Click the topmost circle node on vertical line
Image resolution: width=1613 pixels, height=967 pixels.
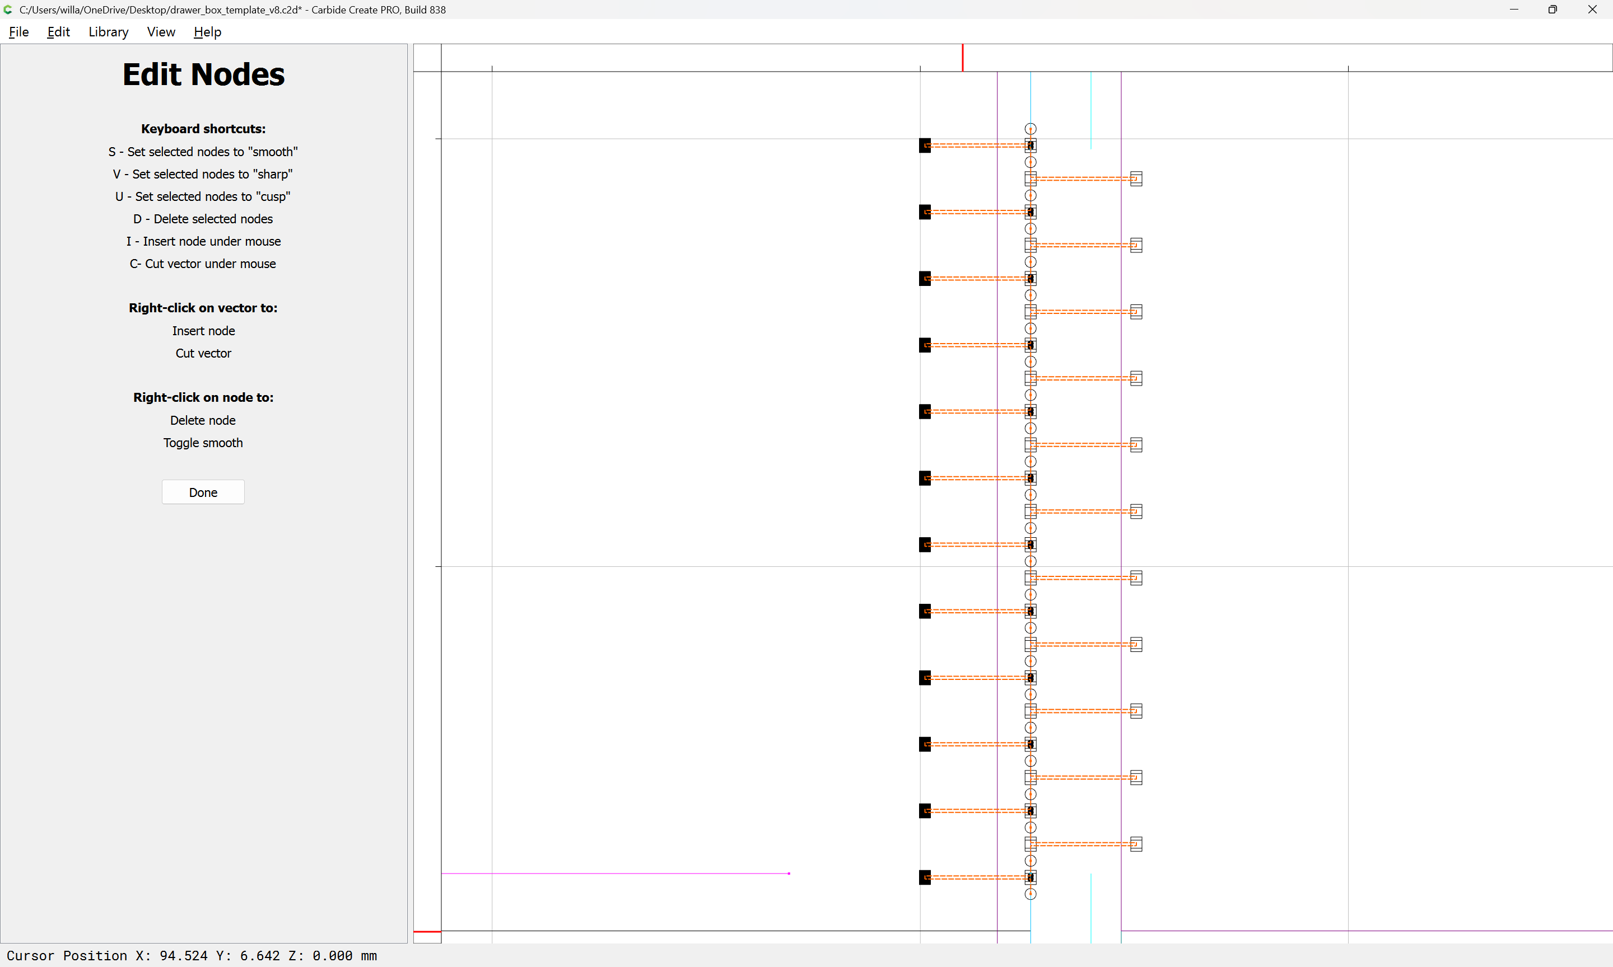(1030, 129)
